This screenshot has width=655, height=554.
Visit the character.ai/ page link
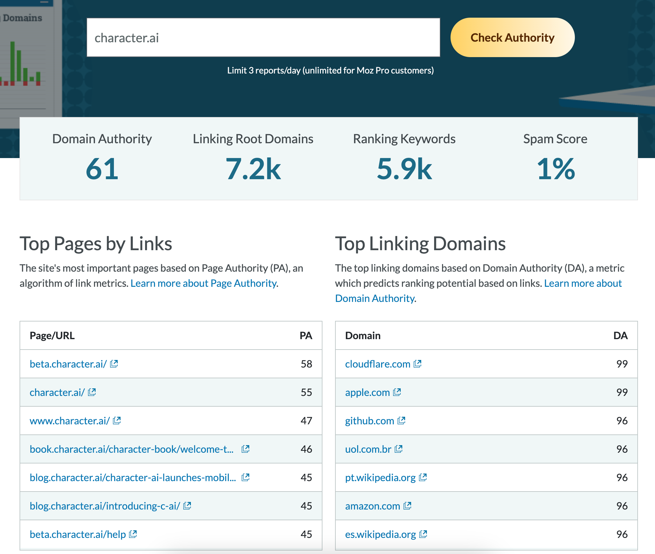[x=57, y=392]
